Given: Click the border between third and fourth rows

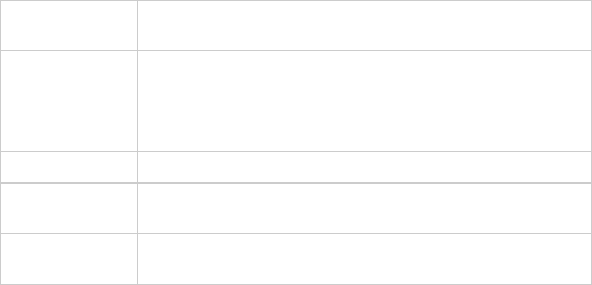Looking at the screenshot, I should coord(296,151).
